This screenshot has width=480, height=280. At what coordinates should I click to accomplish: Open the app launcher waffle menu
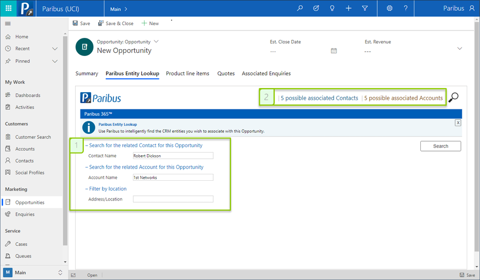coord(9,8)
